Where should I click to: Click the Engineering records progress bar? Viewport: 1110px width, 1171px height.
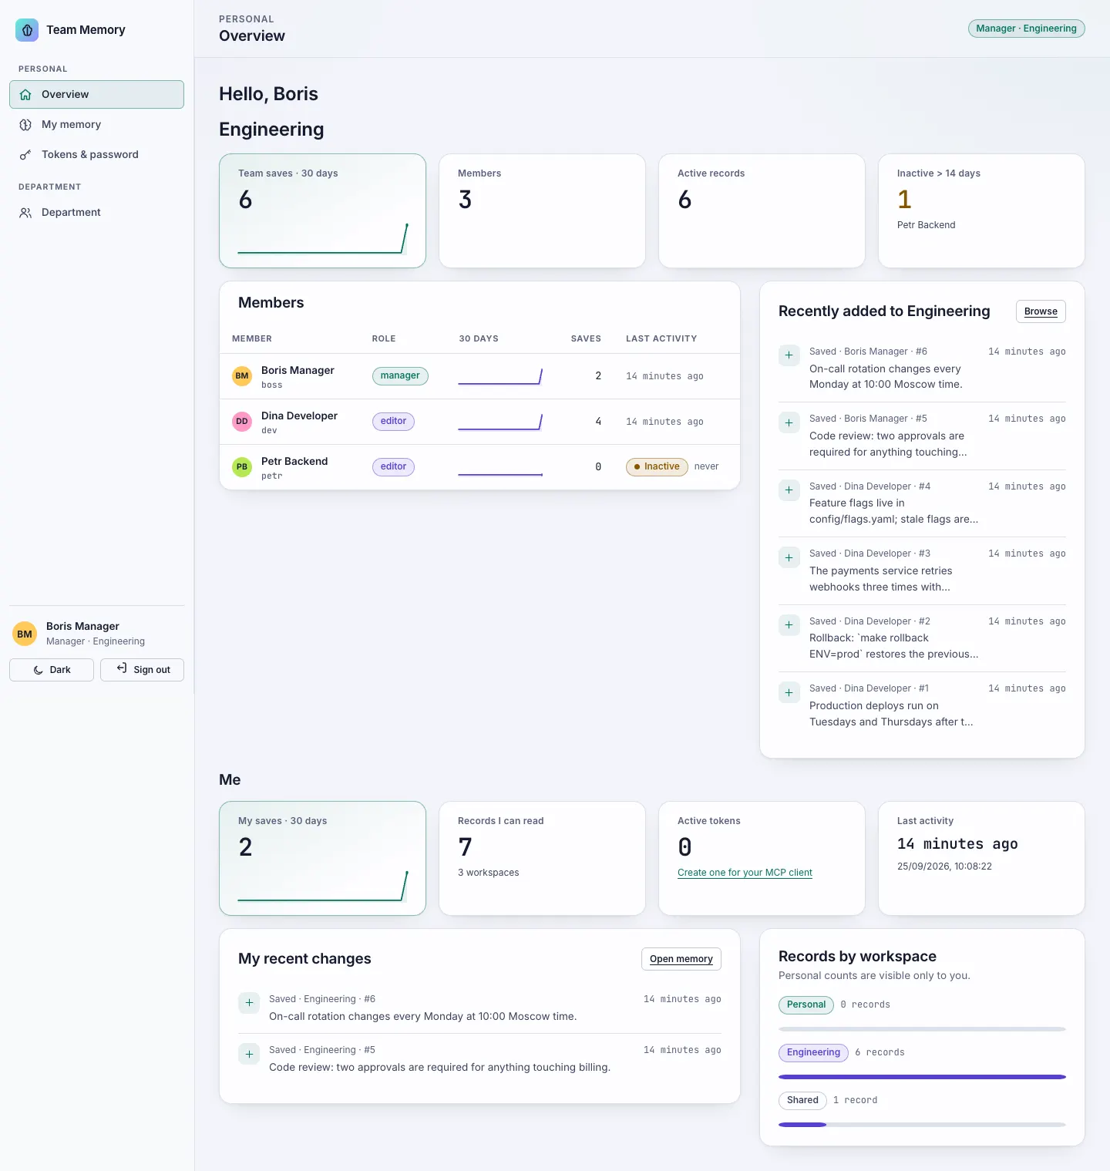pyautogui.click(x=922, y=1077)
